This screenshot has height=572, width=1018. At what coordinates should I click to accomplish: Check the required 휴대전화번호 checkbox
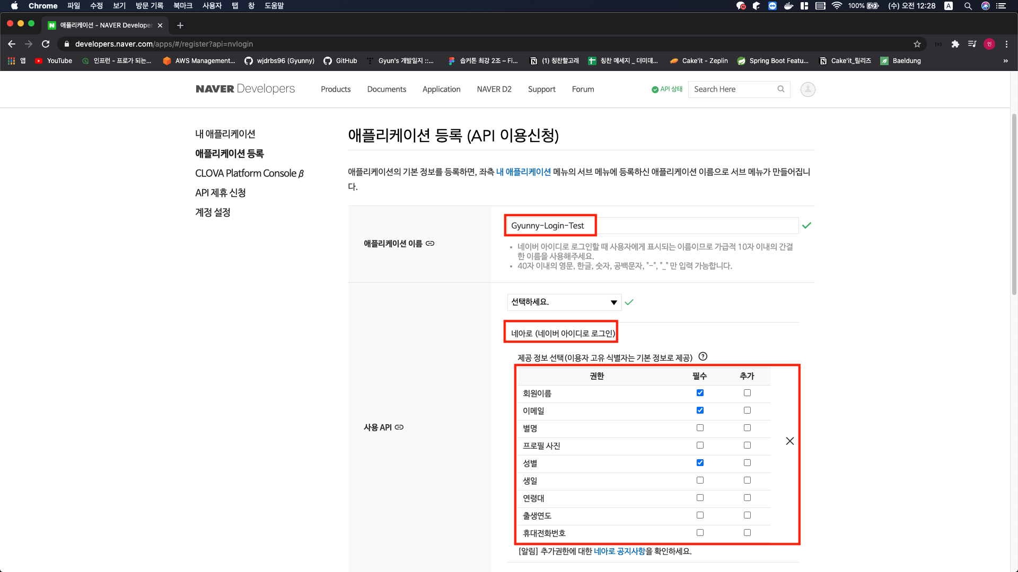pyautogui.click(x=700, y=533)
